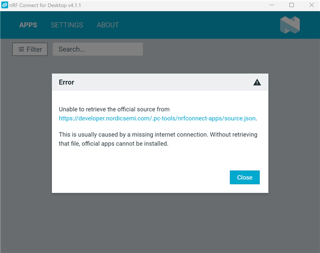Click the warning triangle icon in the Error header
Screen dimensions: 320x253
pos(257,82)
